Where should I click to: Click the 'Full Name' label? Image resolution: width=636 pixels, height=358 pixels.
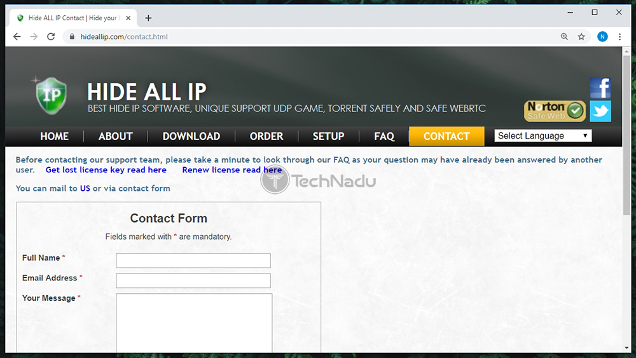pos(41,258)
